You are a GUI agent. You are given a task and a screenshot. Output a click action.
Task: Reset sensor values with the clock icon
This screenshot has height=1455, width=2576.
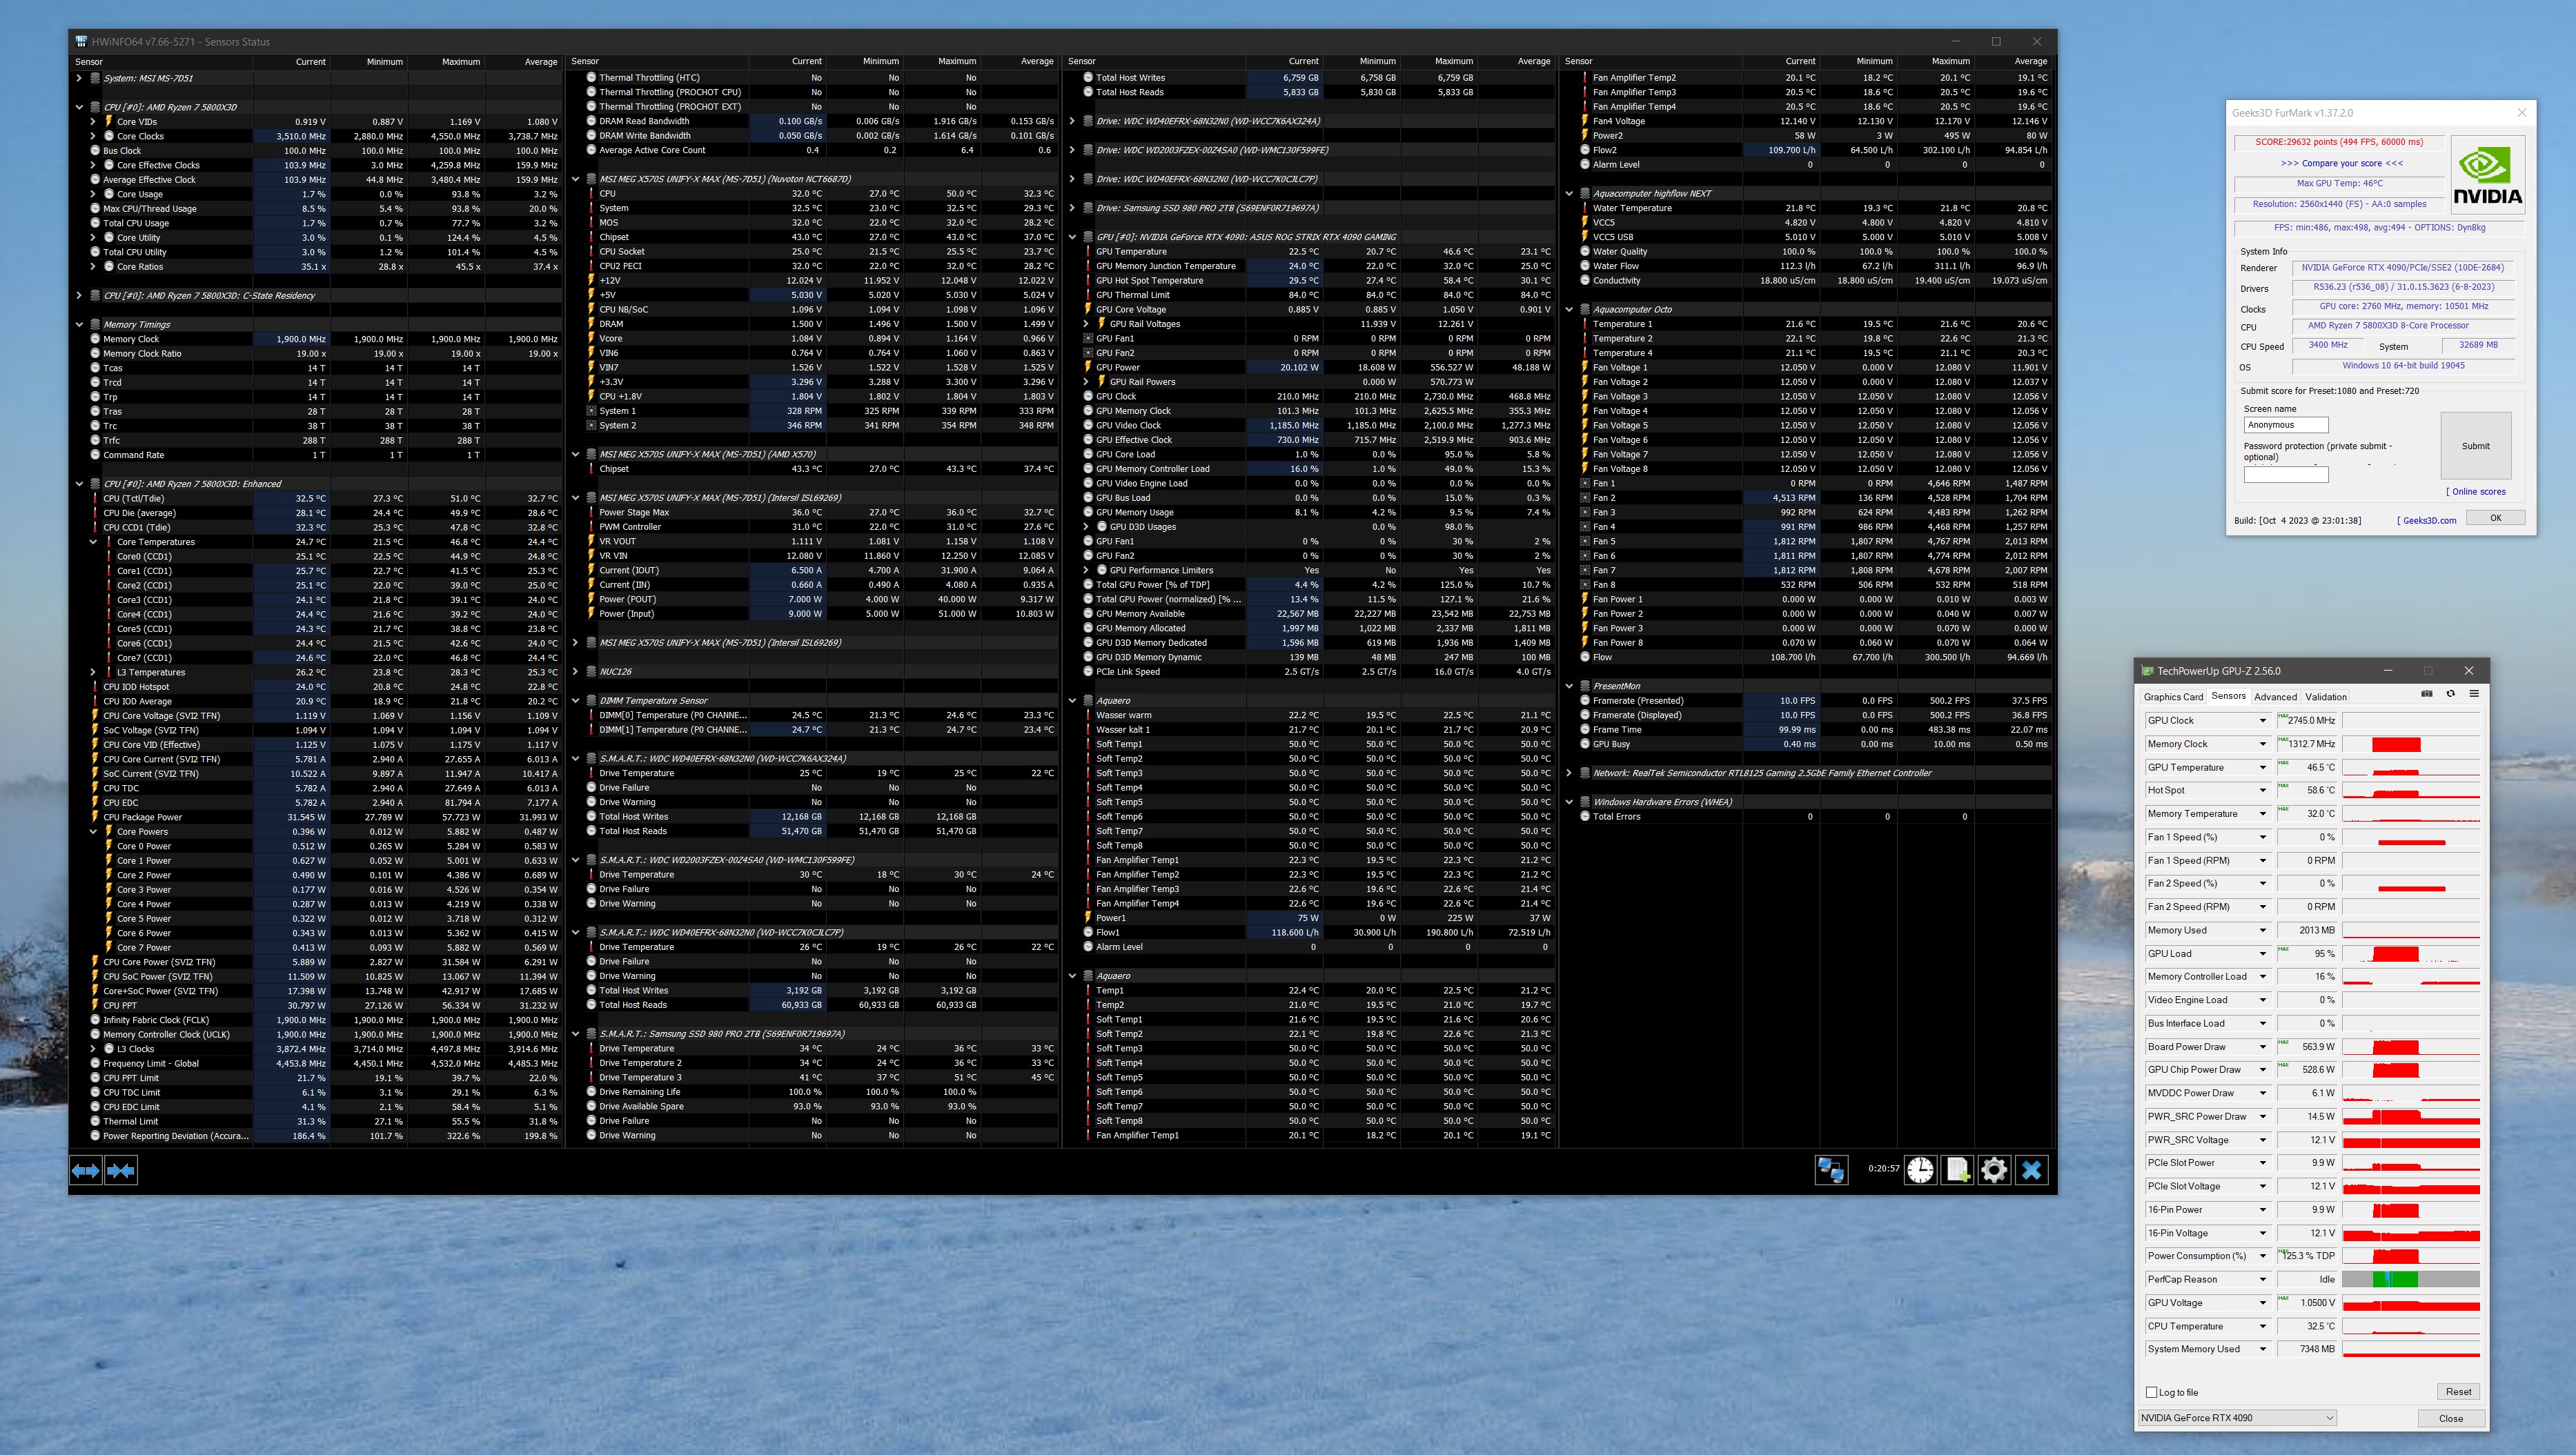1920,1170
